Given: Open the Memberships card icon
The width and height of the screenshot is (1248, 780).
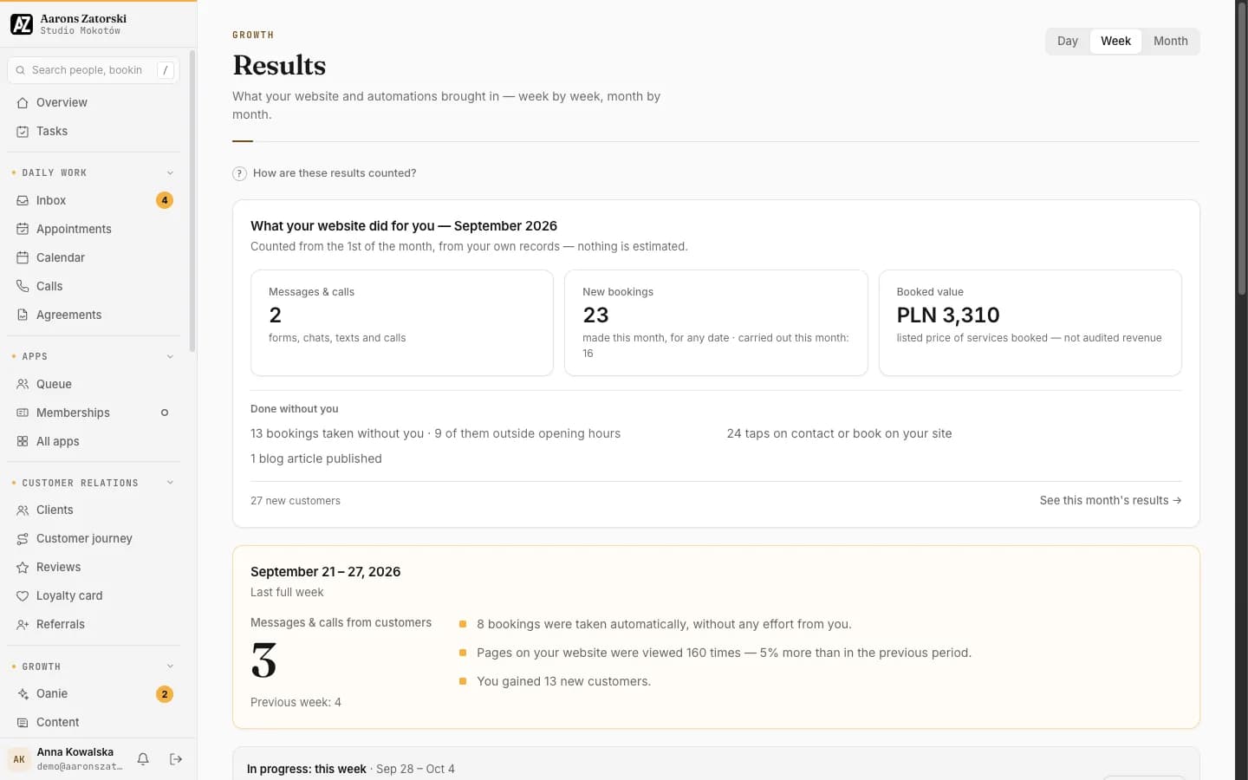Looking at the screenshot, I should [x=23, y=413].
